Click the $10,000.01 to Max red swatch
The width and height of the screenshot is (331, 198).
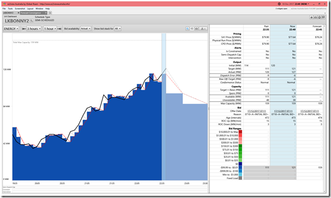pos(240,132)
